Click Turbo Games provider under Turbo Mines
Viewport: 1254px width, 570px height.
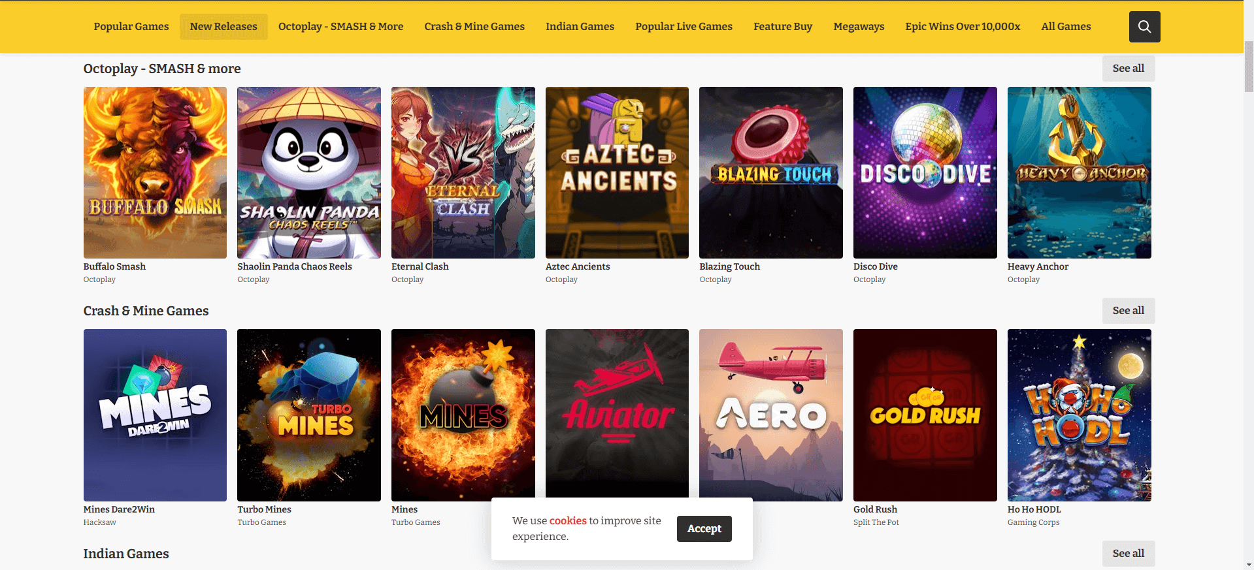(261, 522)
